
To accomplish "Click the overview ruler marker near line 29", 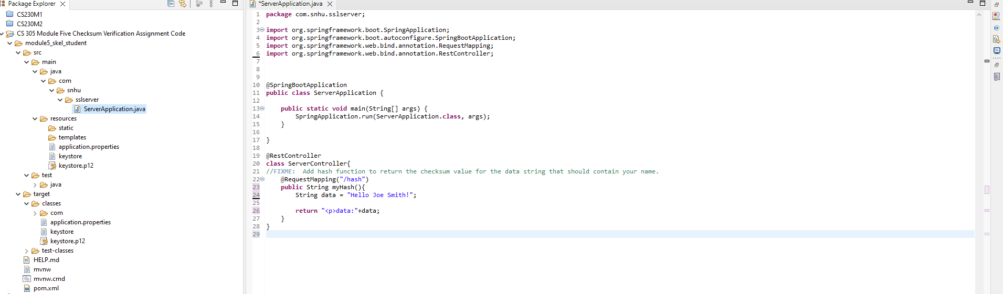I will pos(987,234).
